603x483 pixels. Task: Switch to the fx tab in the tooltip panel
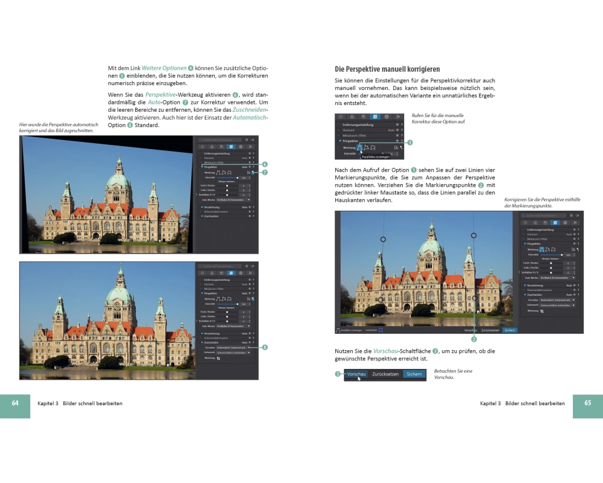coord(398,116)
